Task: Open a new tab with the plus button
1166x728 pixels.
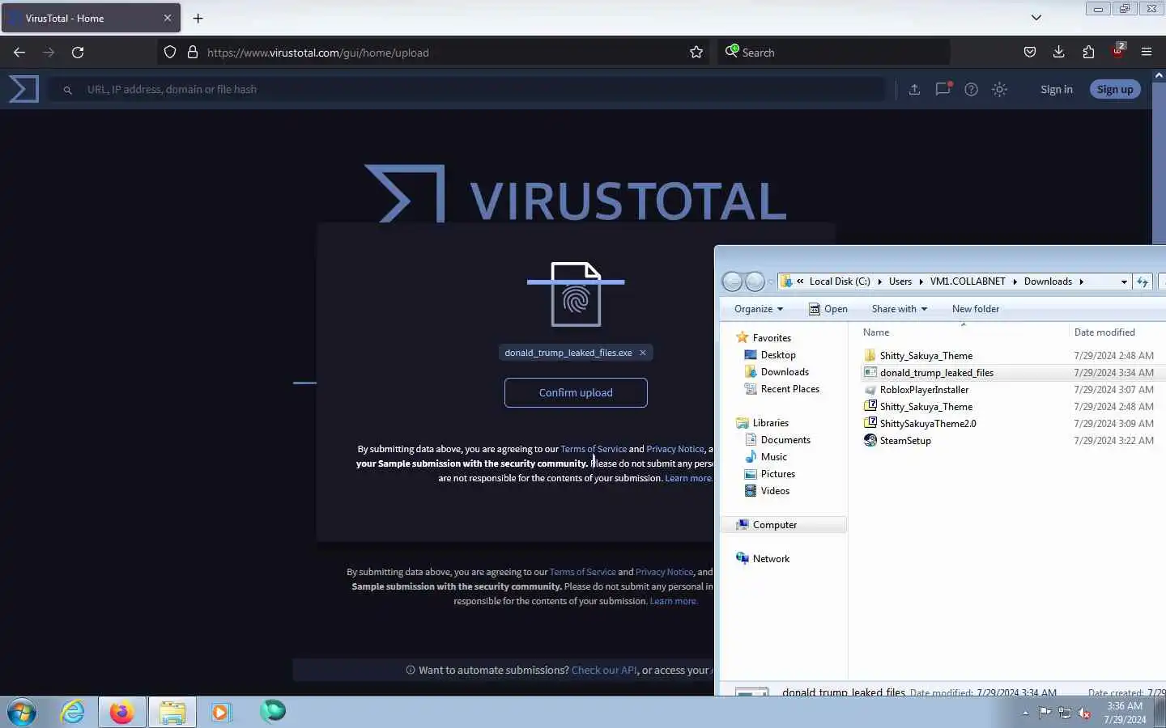Action: click(x=198, y=18)
